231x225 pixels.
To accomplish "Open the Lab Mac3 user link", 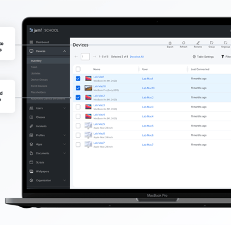I will [148, 107].
